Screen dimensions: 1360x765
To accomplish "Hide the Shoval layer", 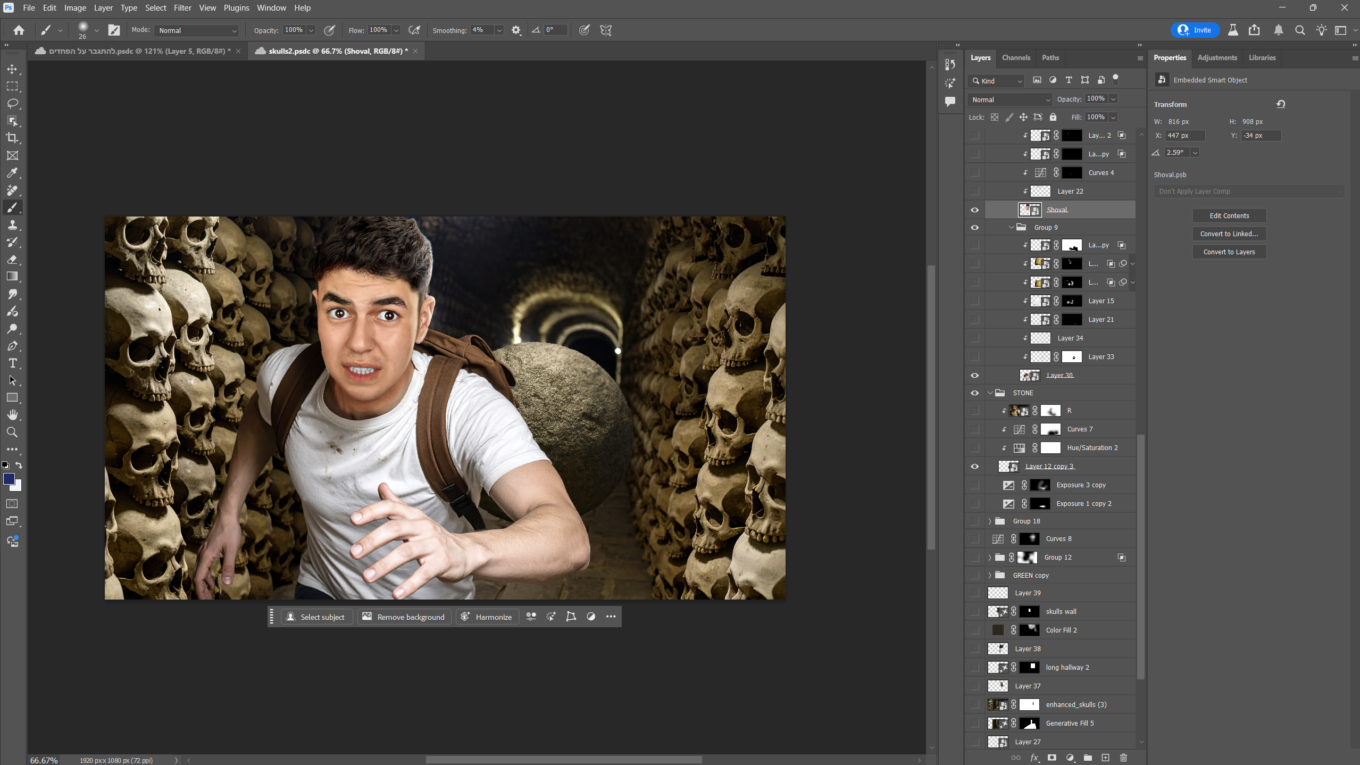I will pos(974,210).
